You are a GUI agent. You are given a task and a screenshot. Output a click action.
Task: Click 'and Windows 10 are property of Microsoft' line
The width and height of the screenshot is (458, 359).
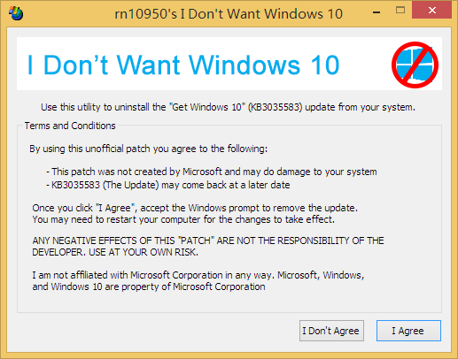pyautogui.click(x=149, y=286)
